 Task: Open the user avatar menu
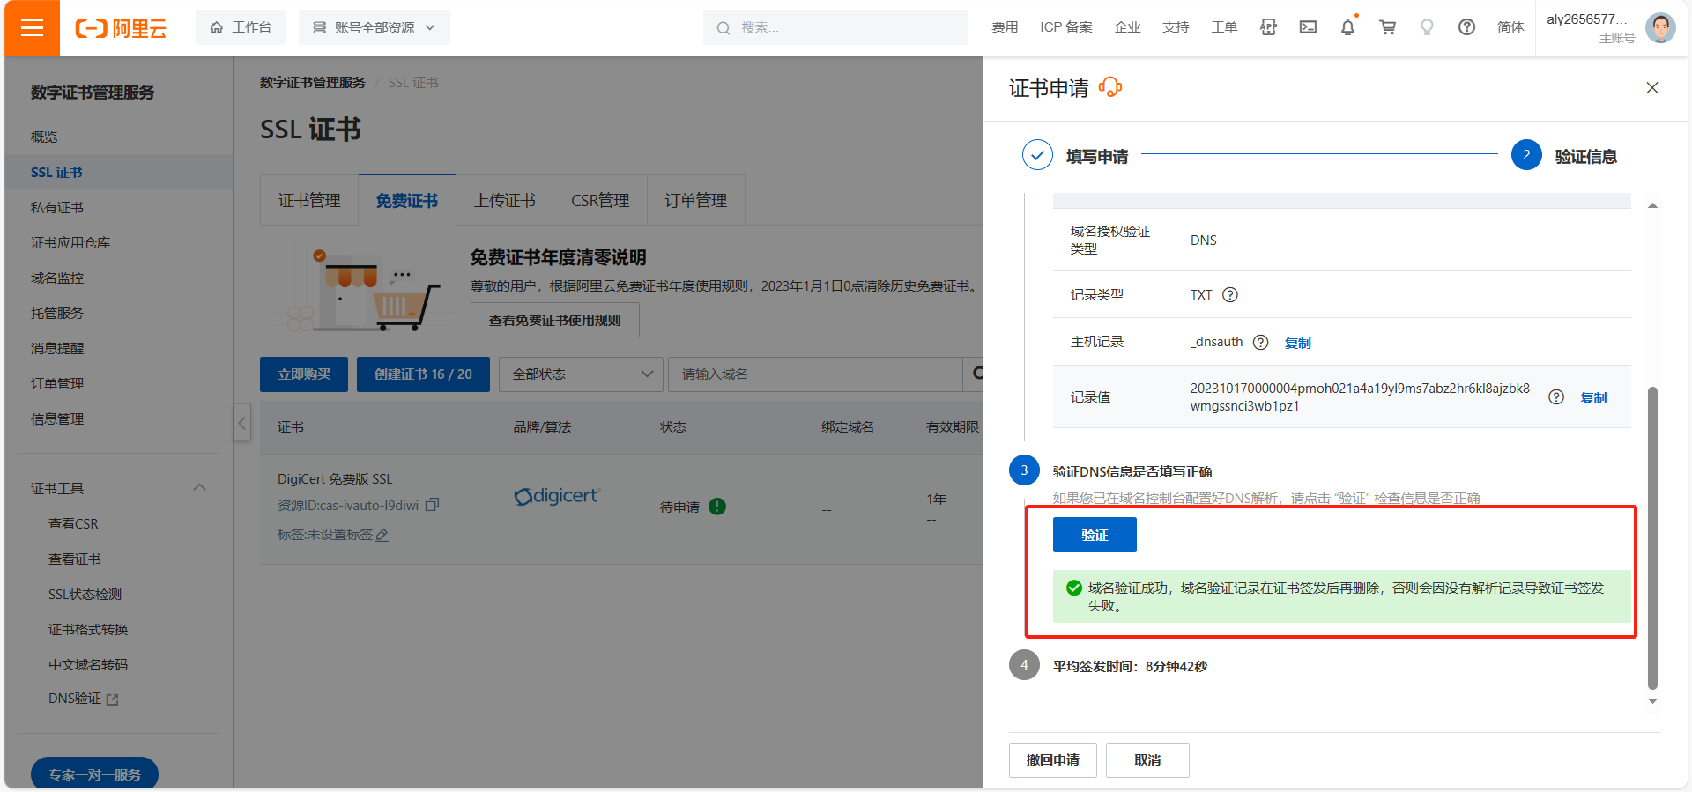pyautogui.click(x=1660, y=27)
